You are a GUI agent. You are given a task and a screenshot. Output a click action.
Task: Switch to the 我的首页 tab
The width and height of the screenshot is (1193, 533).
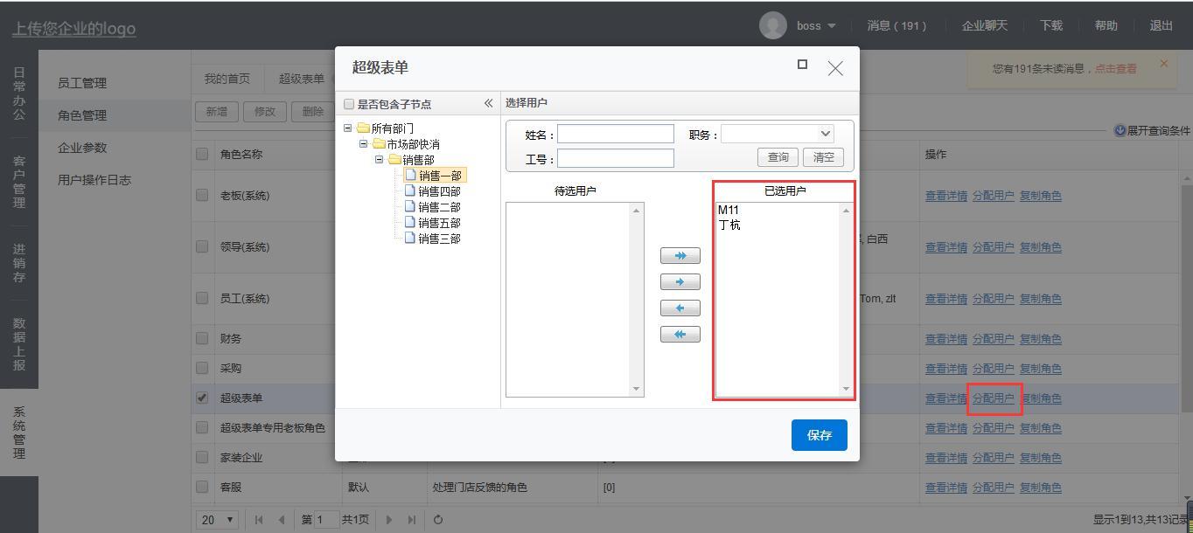pyautogui.click(x=227, y=79)
